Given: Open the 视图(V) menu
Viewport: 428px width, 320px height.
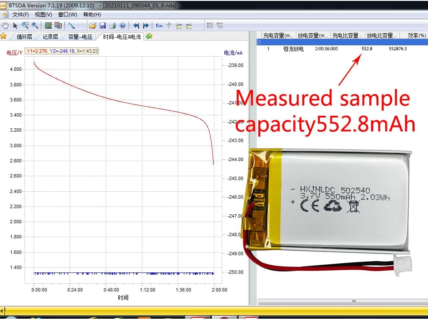Looking at the screenshot, I should coord(44,15).
